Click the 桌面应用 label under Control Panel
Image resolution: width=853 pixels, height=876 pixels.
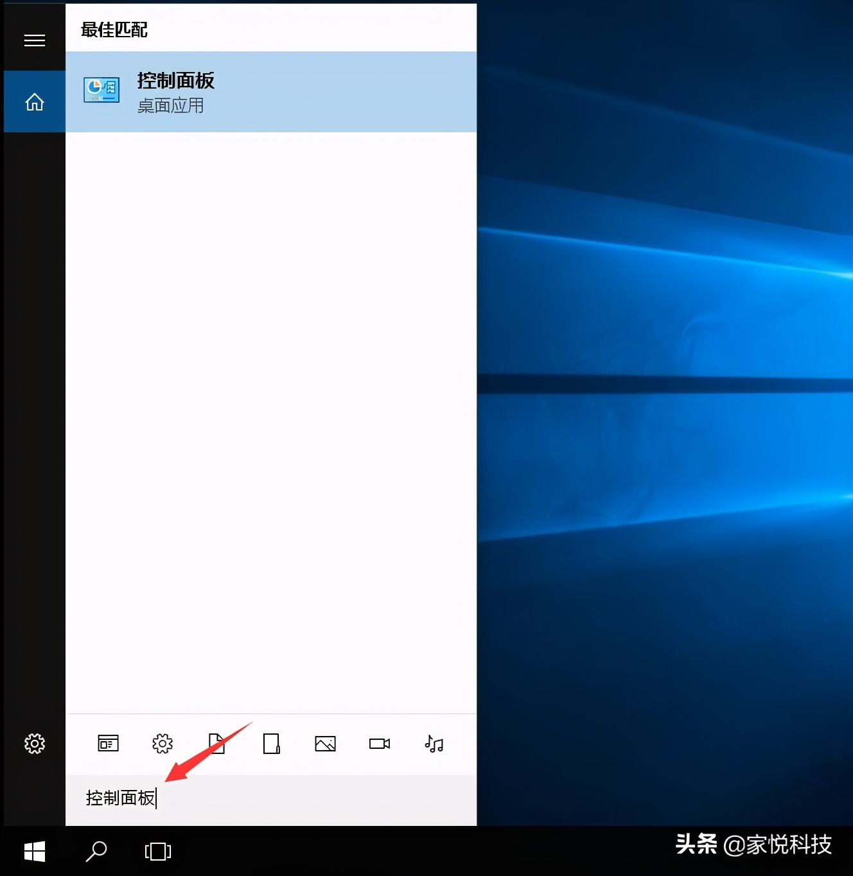pyautogui.click(x=170, y=106)
